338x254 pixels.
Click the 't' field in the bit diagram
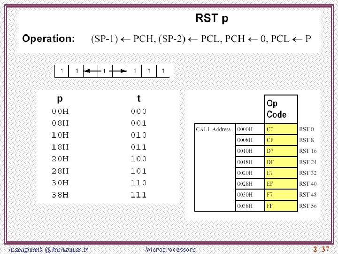coord(105,71)
